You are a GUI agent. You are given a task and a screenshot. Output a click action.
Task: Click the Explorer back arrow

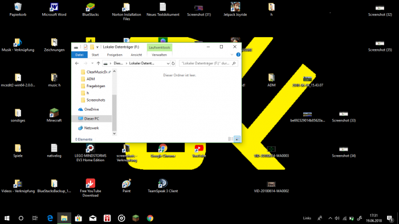pos(77,63)
